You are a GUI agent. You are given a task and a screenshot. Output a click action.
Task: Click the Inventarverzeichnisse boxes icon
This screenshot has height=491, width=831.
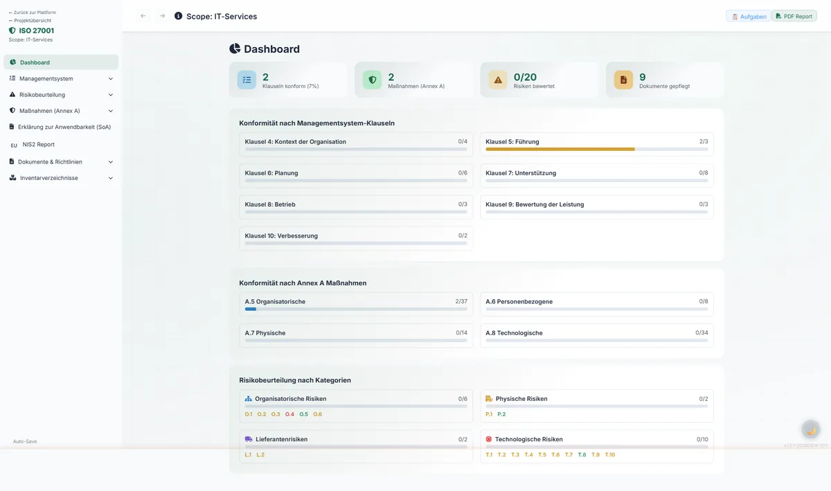[13, 178]
